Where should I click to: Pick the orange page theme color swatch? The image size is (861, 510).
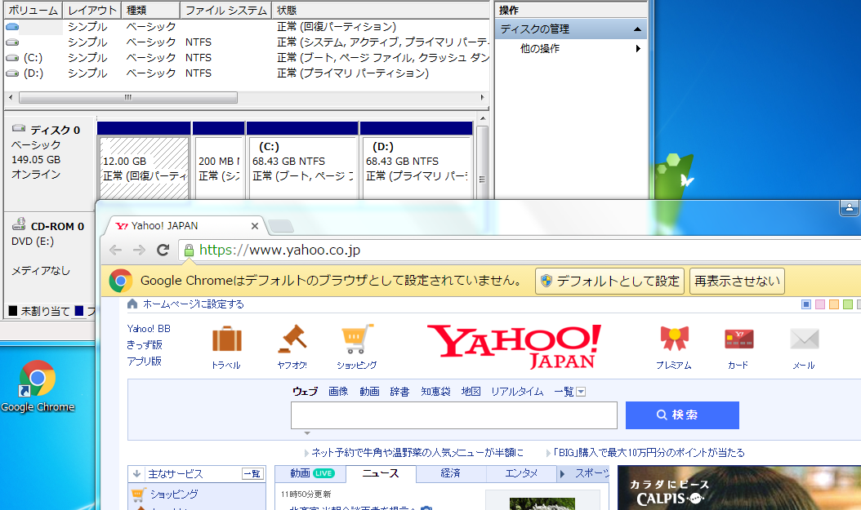click(x=834, y=304)
